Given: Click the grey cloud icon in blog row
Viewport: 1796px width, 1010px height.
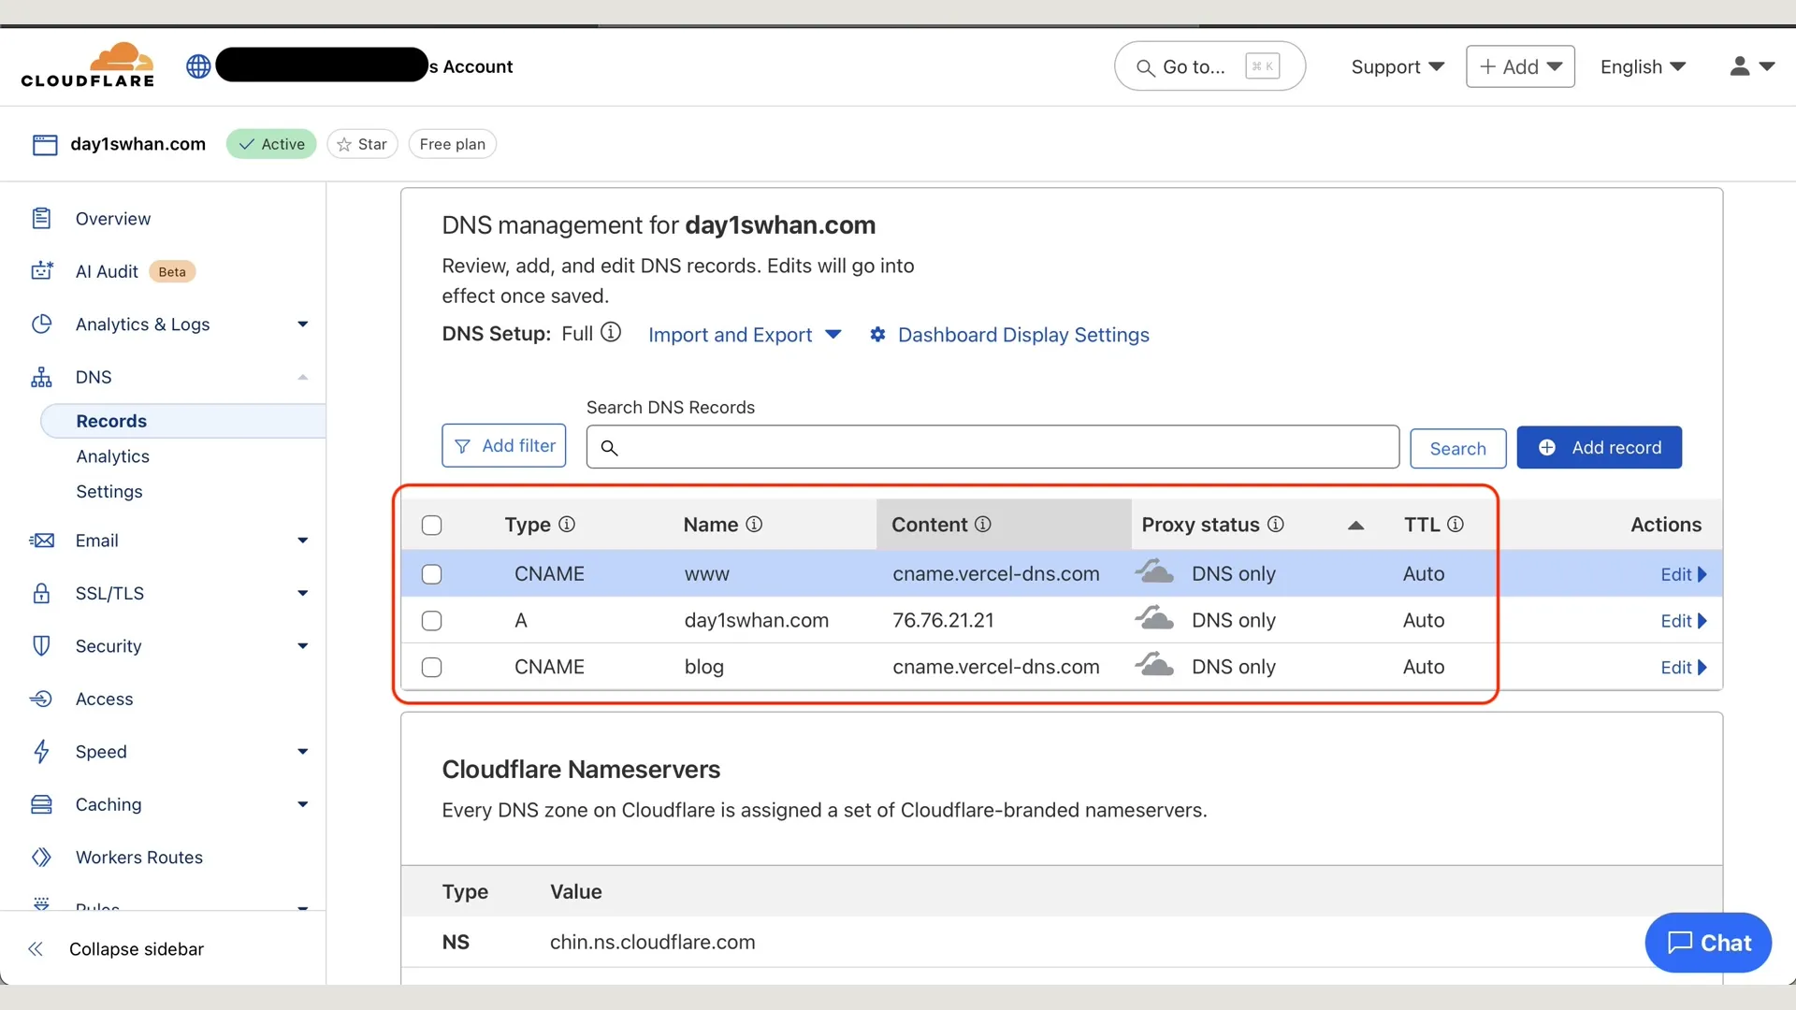Looking at the screenshot, I should [1154, 664].
